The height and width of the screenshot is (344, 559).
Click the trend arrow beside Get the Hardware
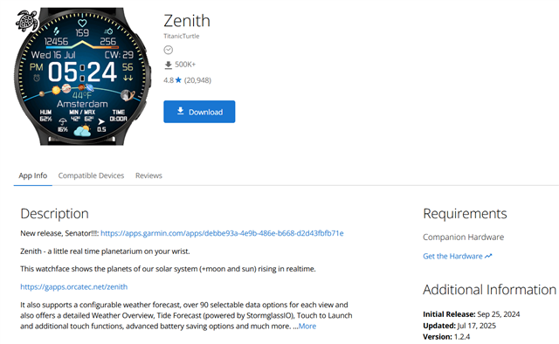[x=488, y=256]
